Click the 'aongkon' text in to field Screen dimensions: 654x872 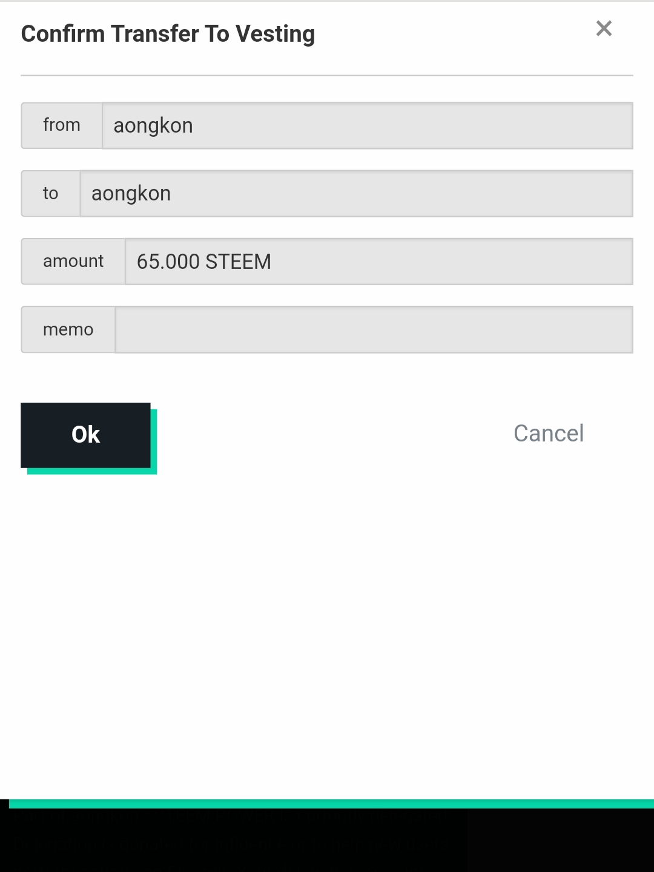click(x=131, y=194)
